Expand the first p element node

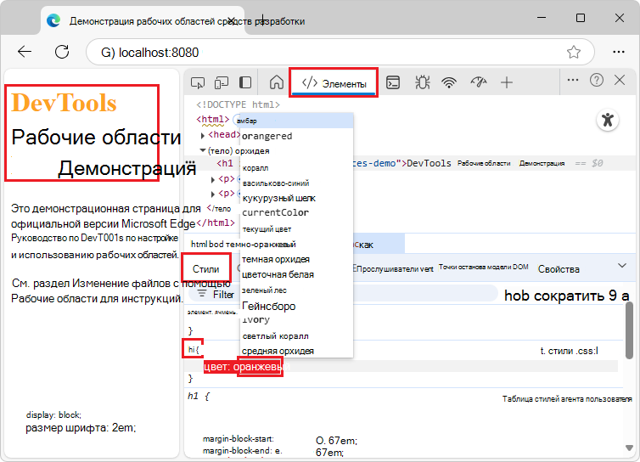click(213, 180)
